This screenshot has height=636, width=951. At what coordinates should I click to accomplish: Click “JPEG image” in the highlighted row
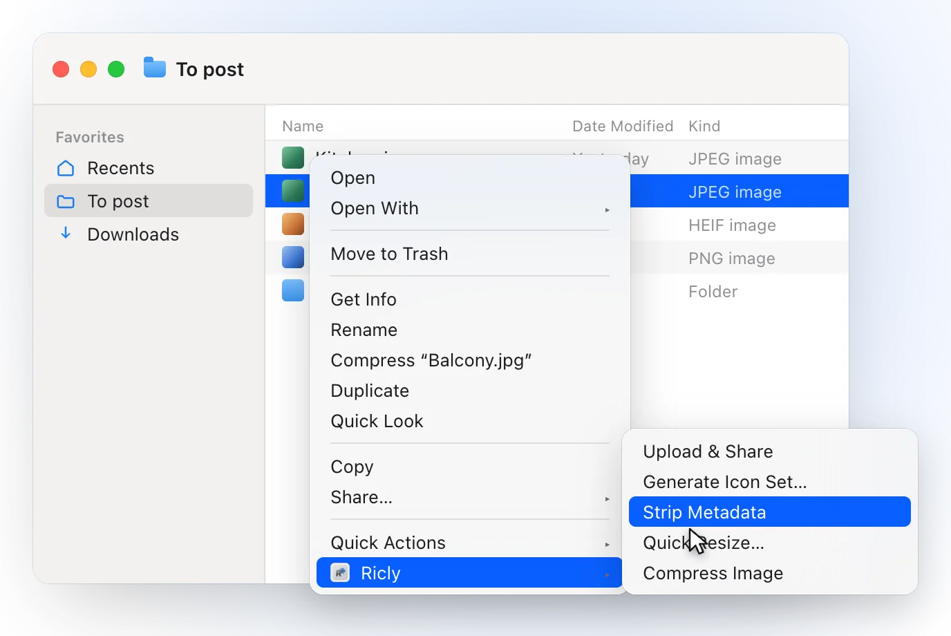click(x=735, y=191)
